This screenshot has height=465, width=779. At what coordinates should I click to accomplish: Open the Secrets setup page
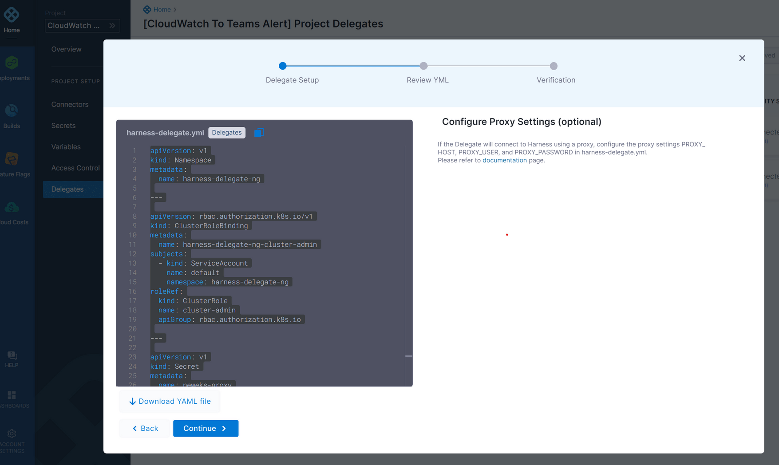pyautogui.click(x=63, y=126)
